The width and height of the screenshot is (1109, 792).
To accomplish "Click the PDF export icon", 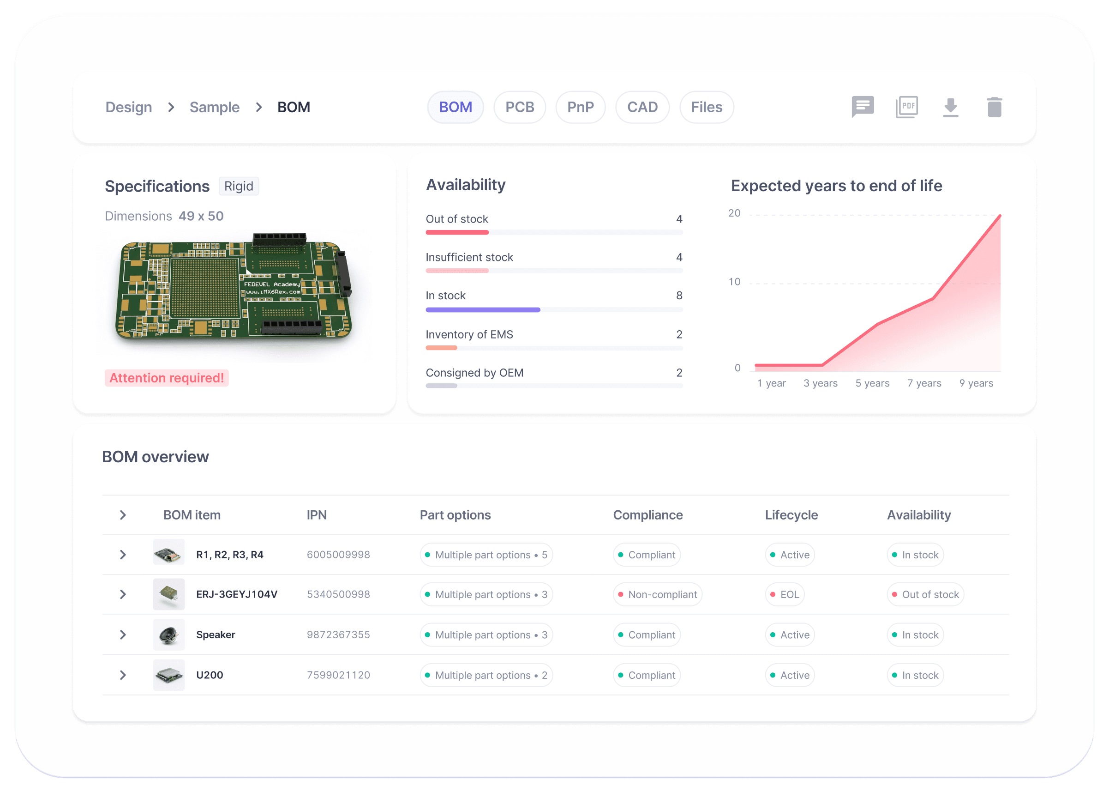I will (906, 107).
